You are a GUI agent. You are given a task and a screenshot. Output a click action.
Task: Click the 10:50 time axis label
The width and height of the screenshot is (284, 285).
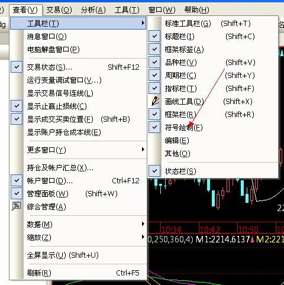coord(248,229)
